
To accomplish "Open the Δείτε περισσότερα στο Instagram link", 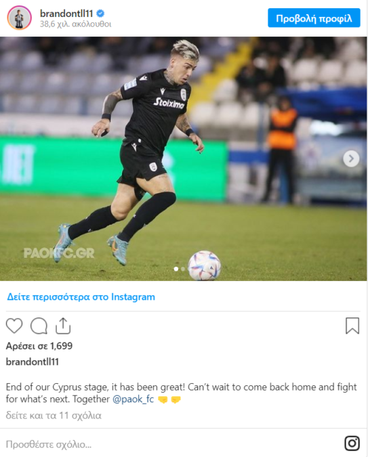I will pyautogui.click(x=81, y=297).
